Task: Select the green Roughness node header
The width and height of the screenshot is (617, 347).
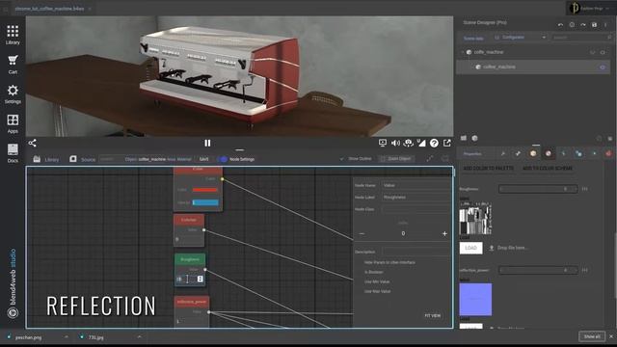Action: (x=190, y=259)
